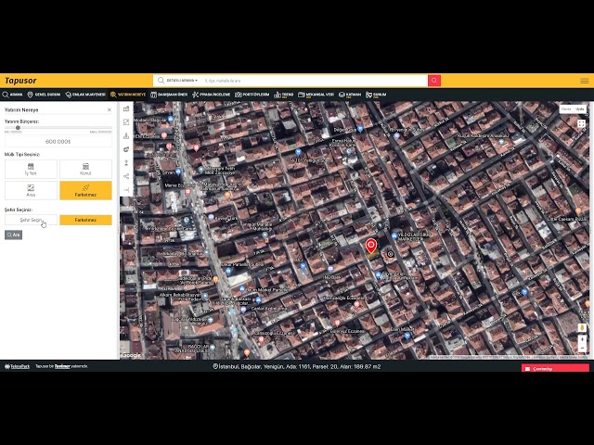
Task: Select the Arsa property type
Action: coord(31,190)
